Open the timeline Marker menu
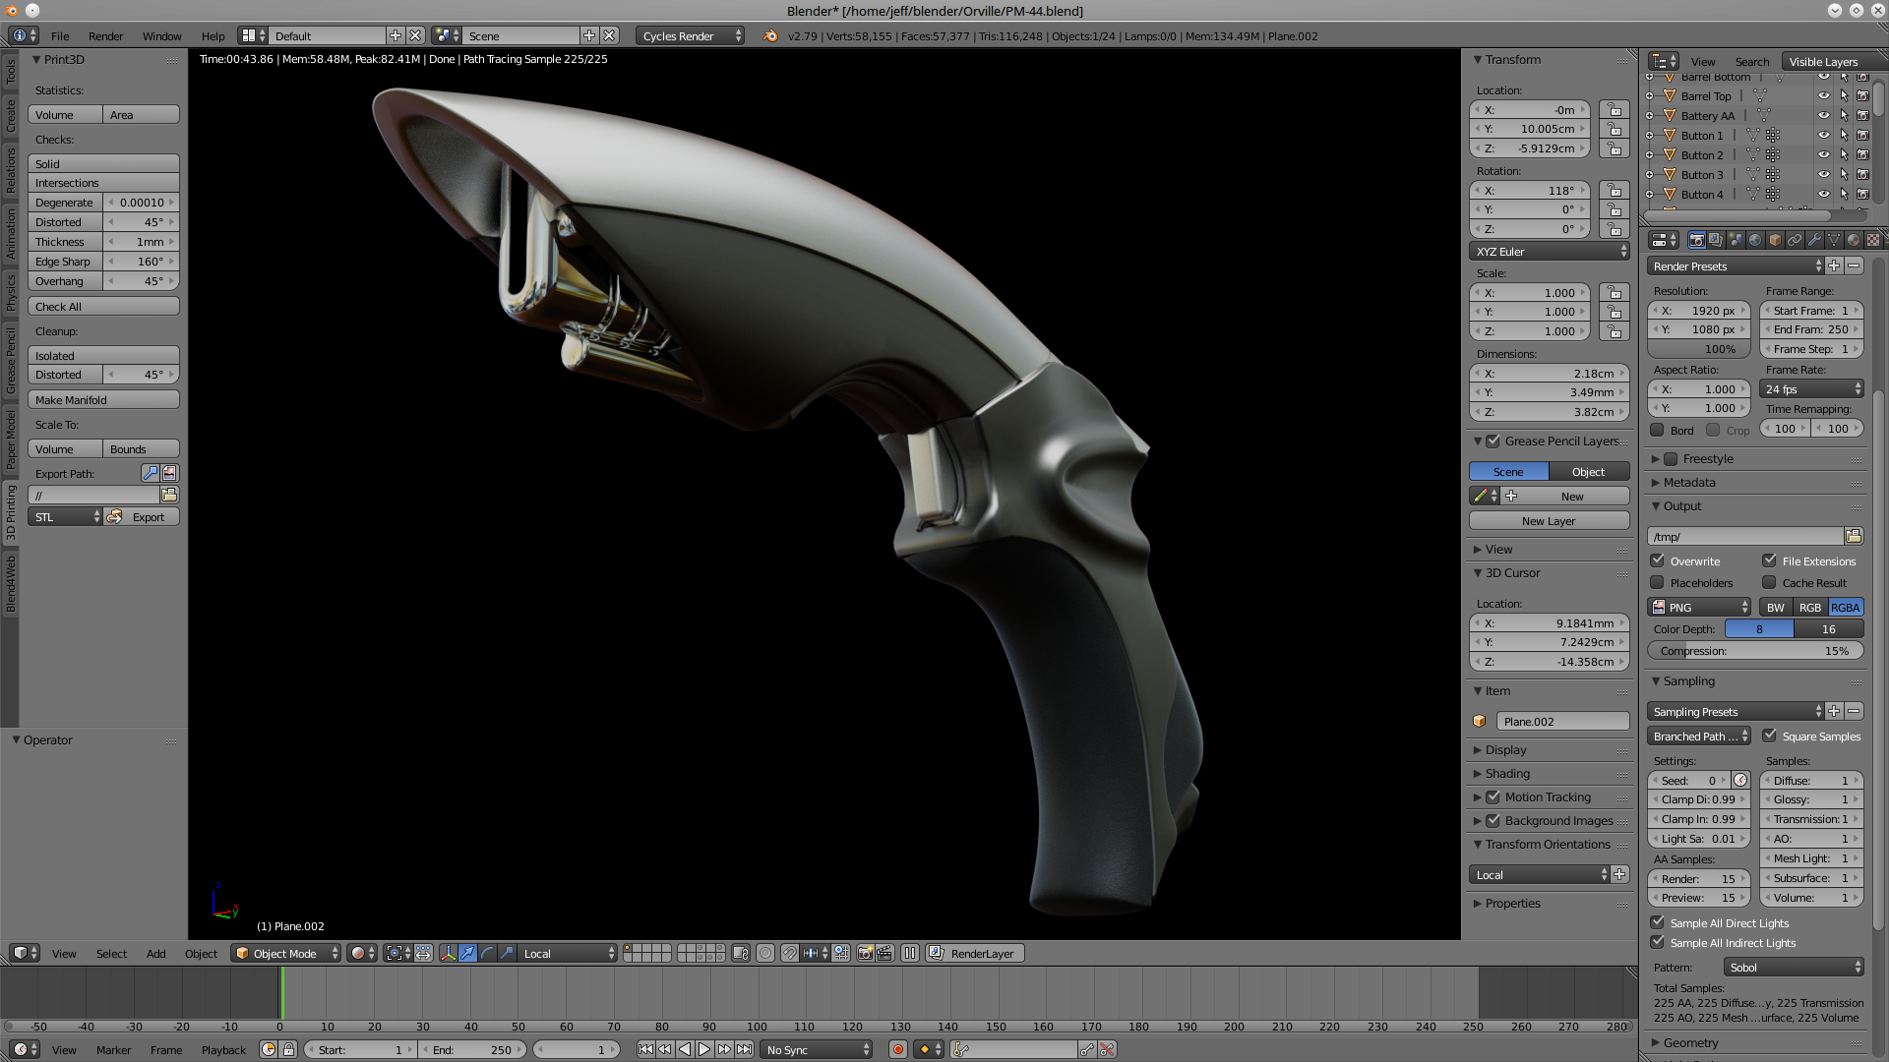The width and height of the screenshot is (1889, 1062). tap(113, 1049)
